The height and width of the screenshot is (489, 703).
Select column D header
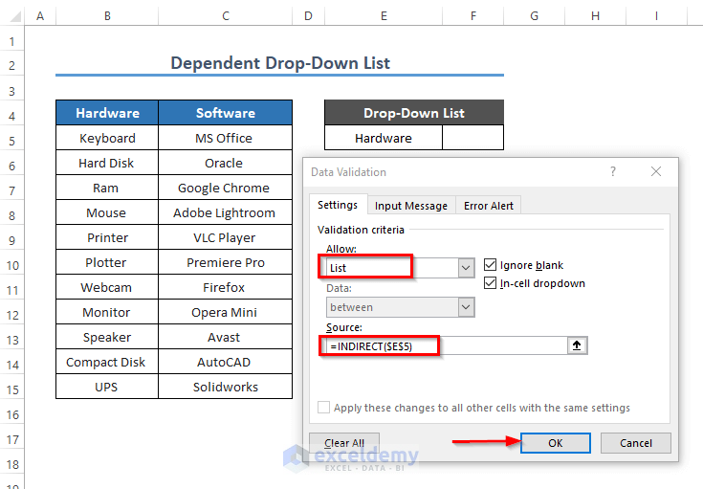(x=308, y=16)
